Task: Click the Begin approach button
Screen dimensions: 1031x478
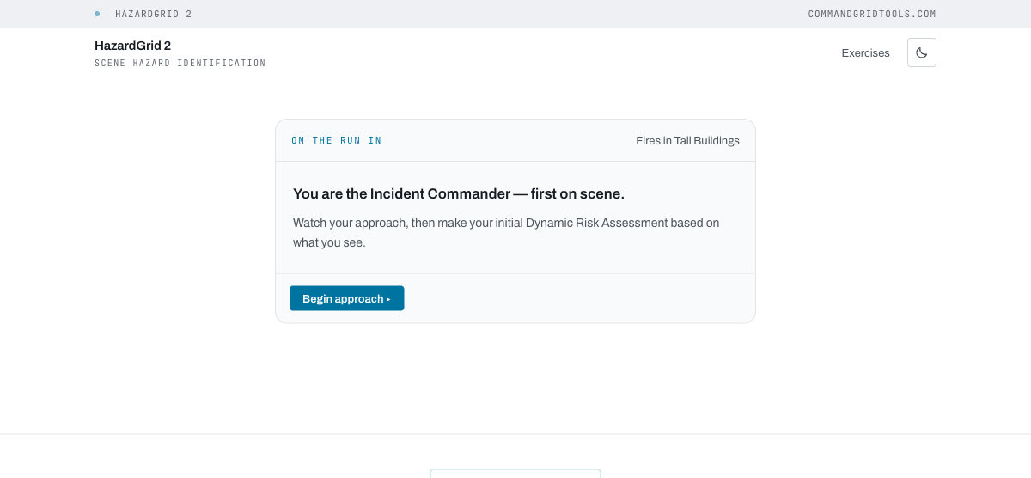Action: click(x=346, y=298)
